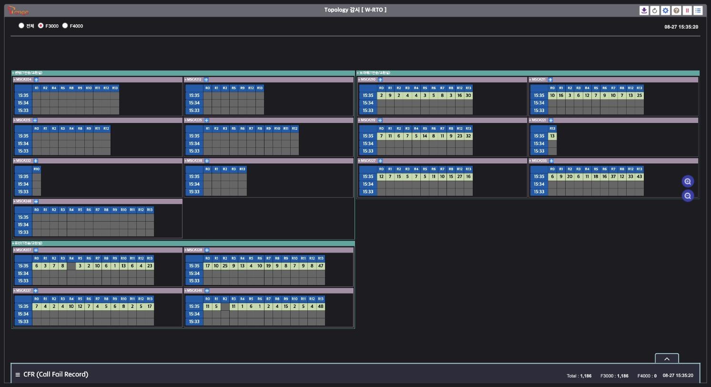711x387 pixels.
Task: Select the F4000 radio button
Action: pyautogui.click(x=65, y=26)
